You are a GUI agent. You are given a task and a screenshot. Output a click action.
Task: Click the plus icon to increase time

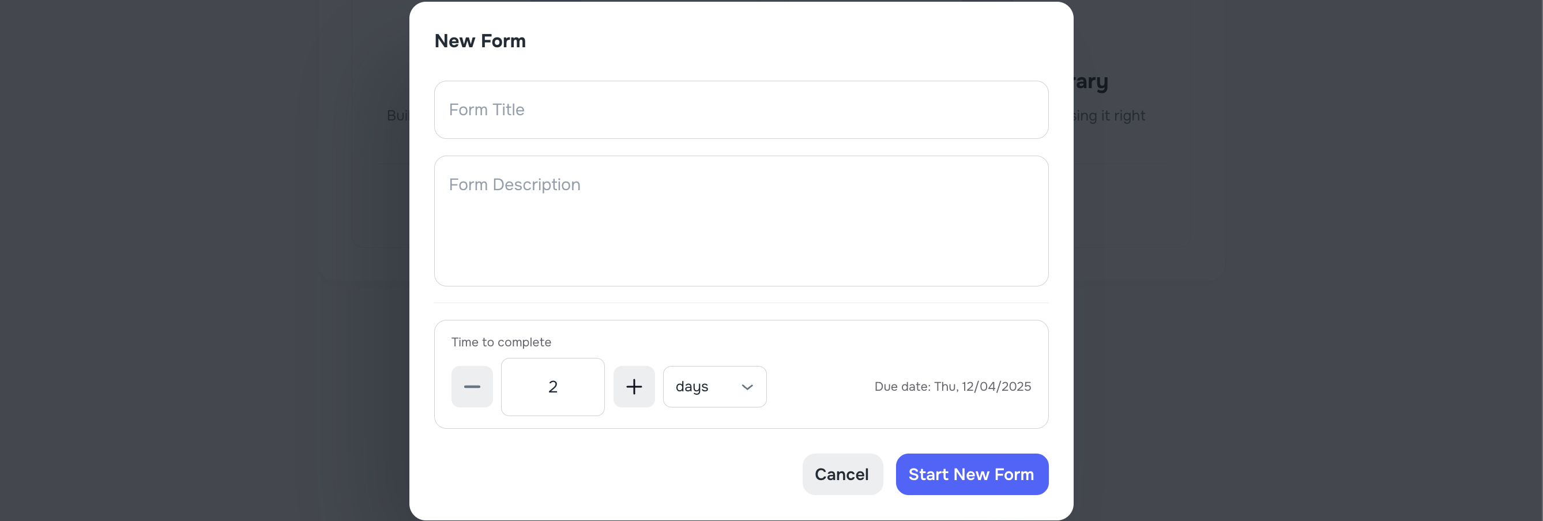click(634, 387)
